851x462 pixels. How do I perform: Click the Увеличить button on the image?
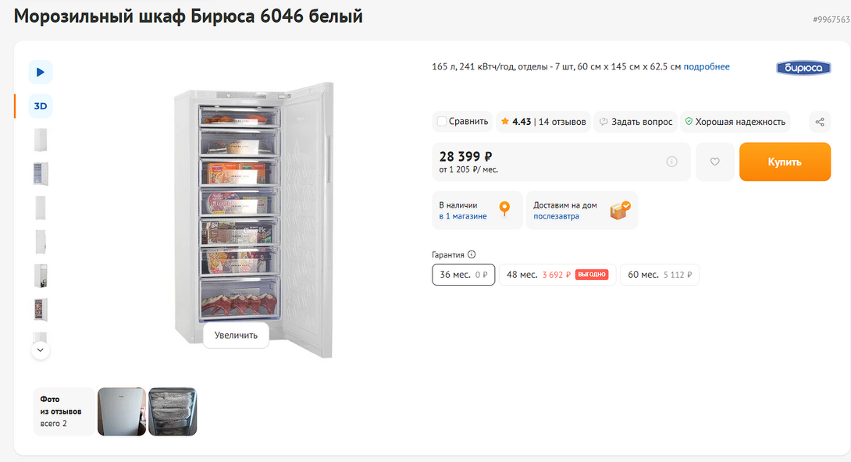click(x=236, y=335)
